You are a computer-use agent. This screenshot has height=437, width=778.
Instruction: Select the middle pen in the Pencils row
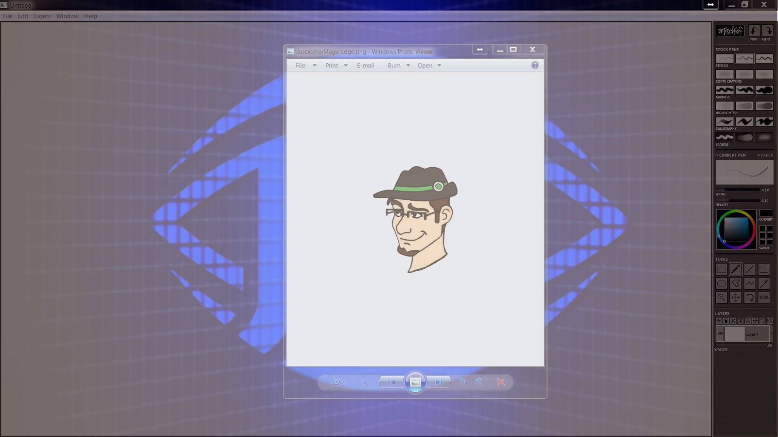point(744,58)
